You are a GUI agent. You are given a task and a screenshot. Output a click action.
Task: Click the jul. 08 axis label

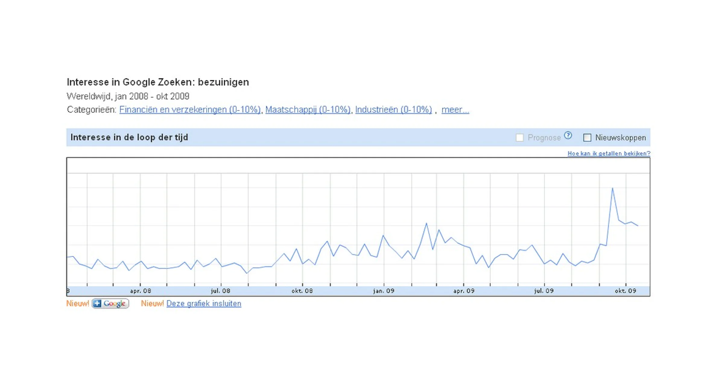pyautogui.click(x=221, y=291)
